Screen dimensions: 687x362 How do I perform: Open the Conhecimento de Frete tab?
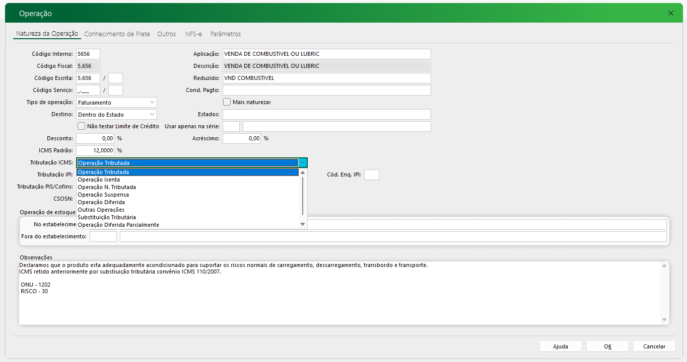(117, 34)
